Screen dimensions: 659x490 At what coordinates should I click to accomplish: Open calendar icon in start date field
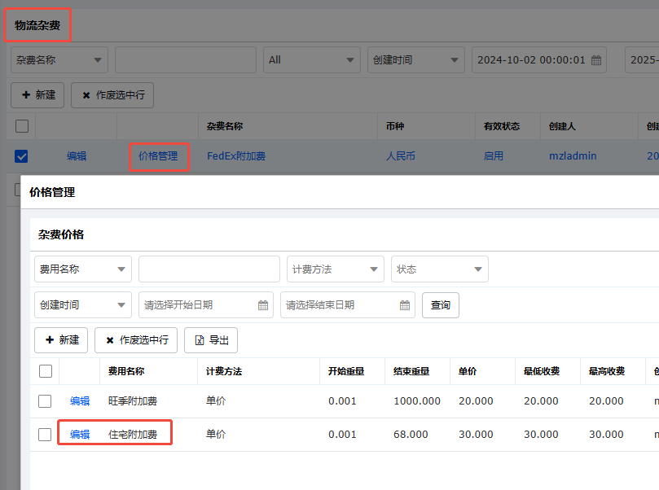click(263, 305)
